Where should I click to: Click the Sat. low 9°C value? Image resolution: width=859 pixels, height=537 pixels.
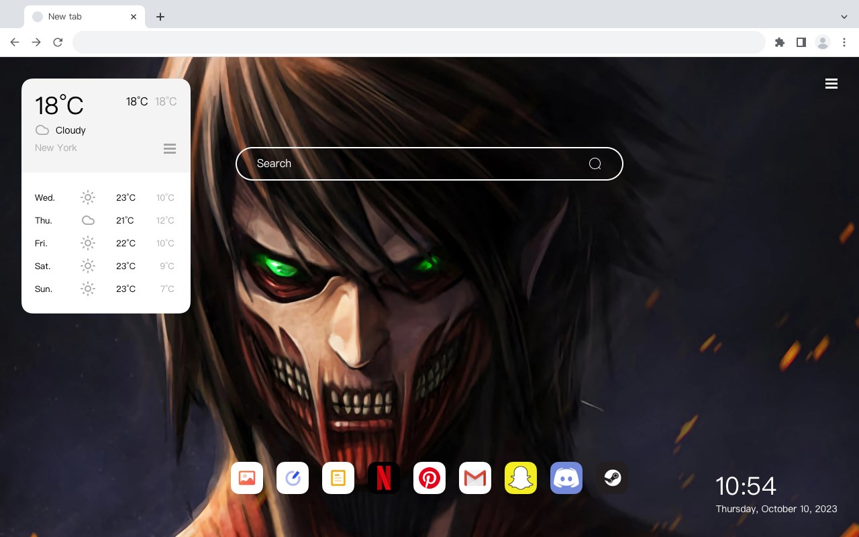tap(167, 266)
